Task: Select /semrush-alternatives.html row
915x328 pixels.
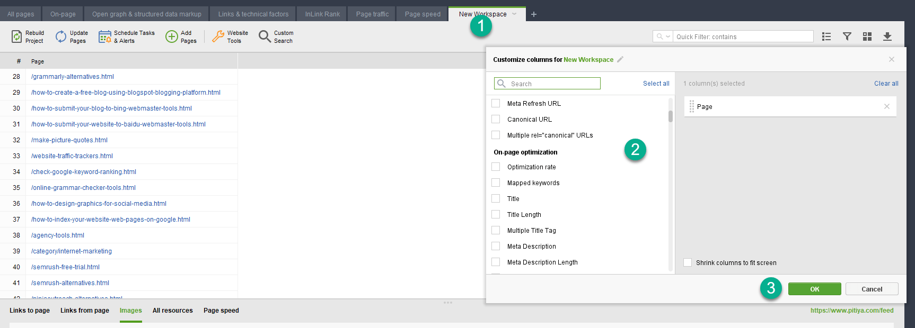Action: pyautogui.click(x=119, y=283)
